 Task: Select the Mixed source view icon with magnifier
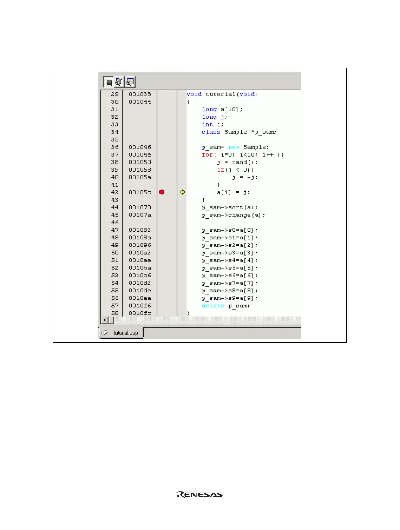click(119, 82)
